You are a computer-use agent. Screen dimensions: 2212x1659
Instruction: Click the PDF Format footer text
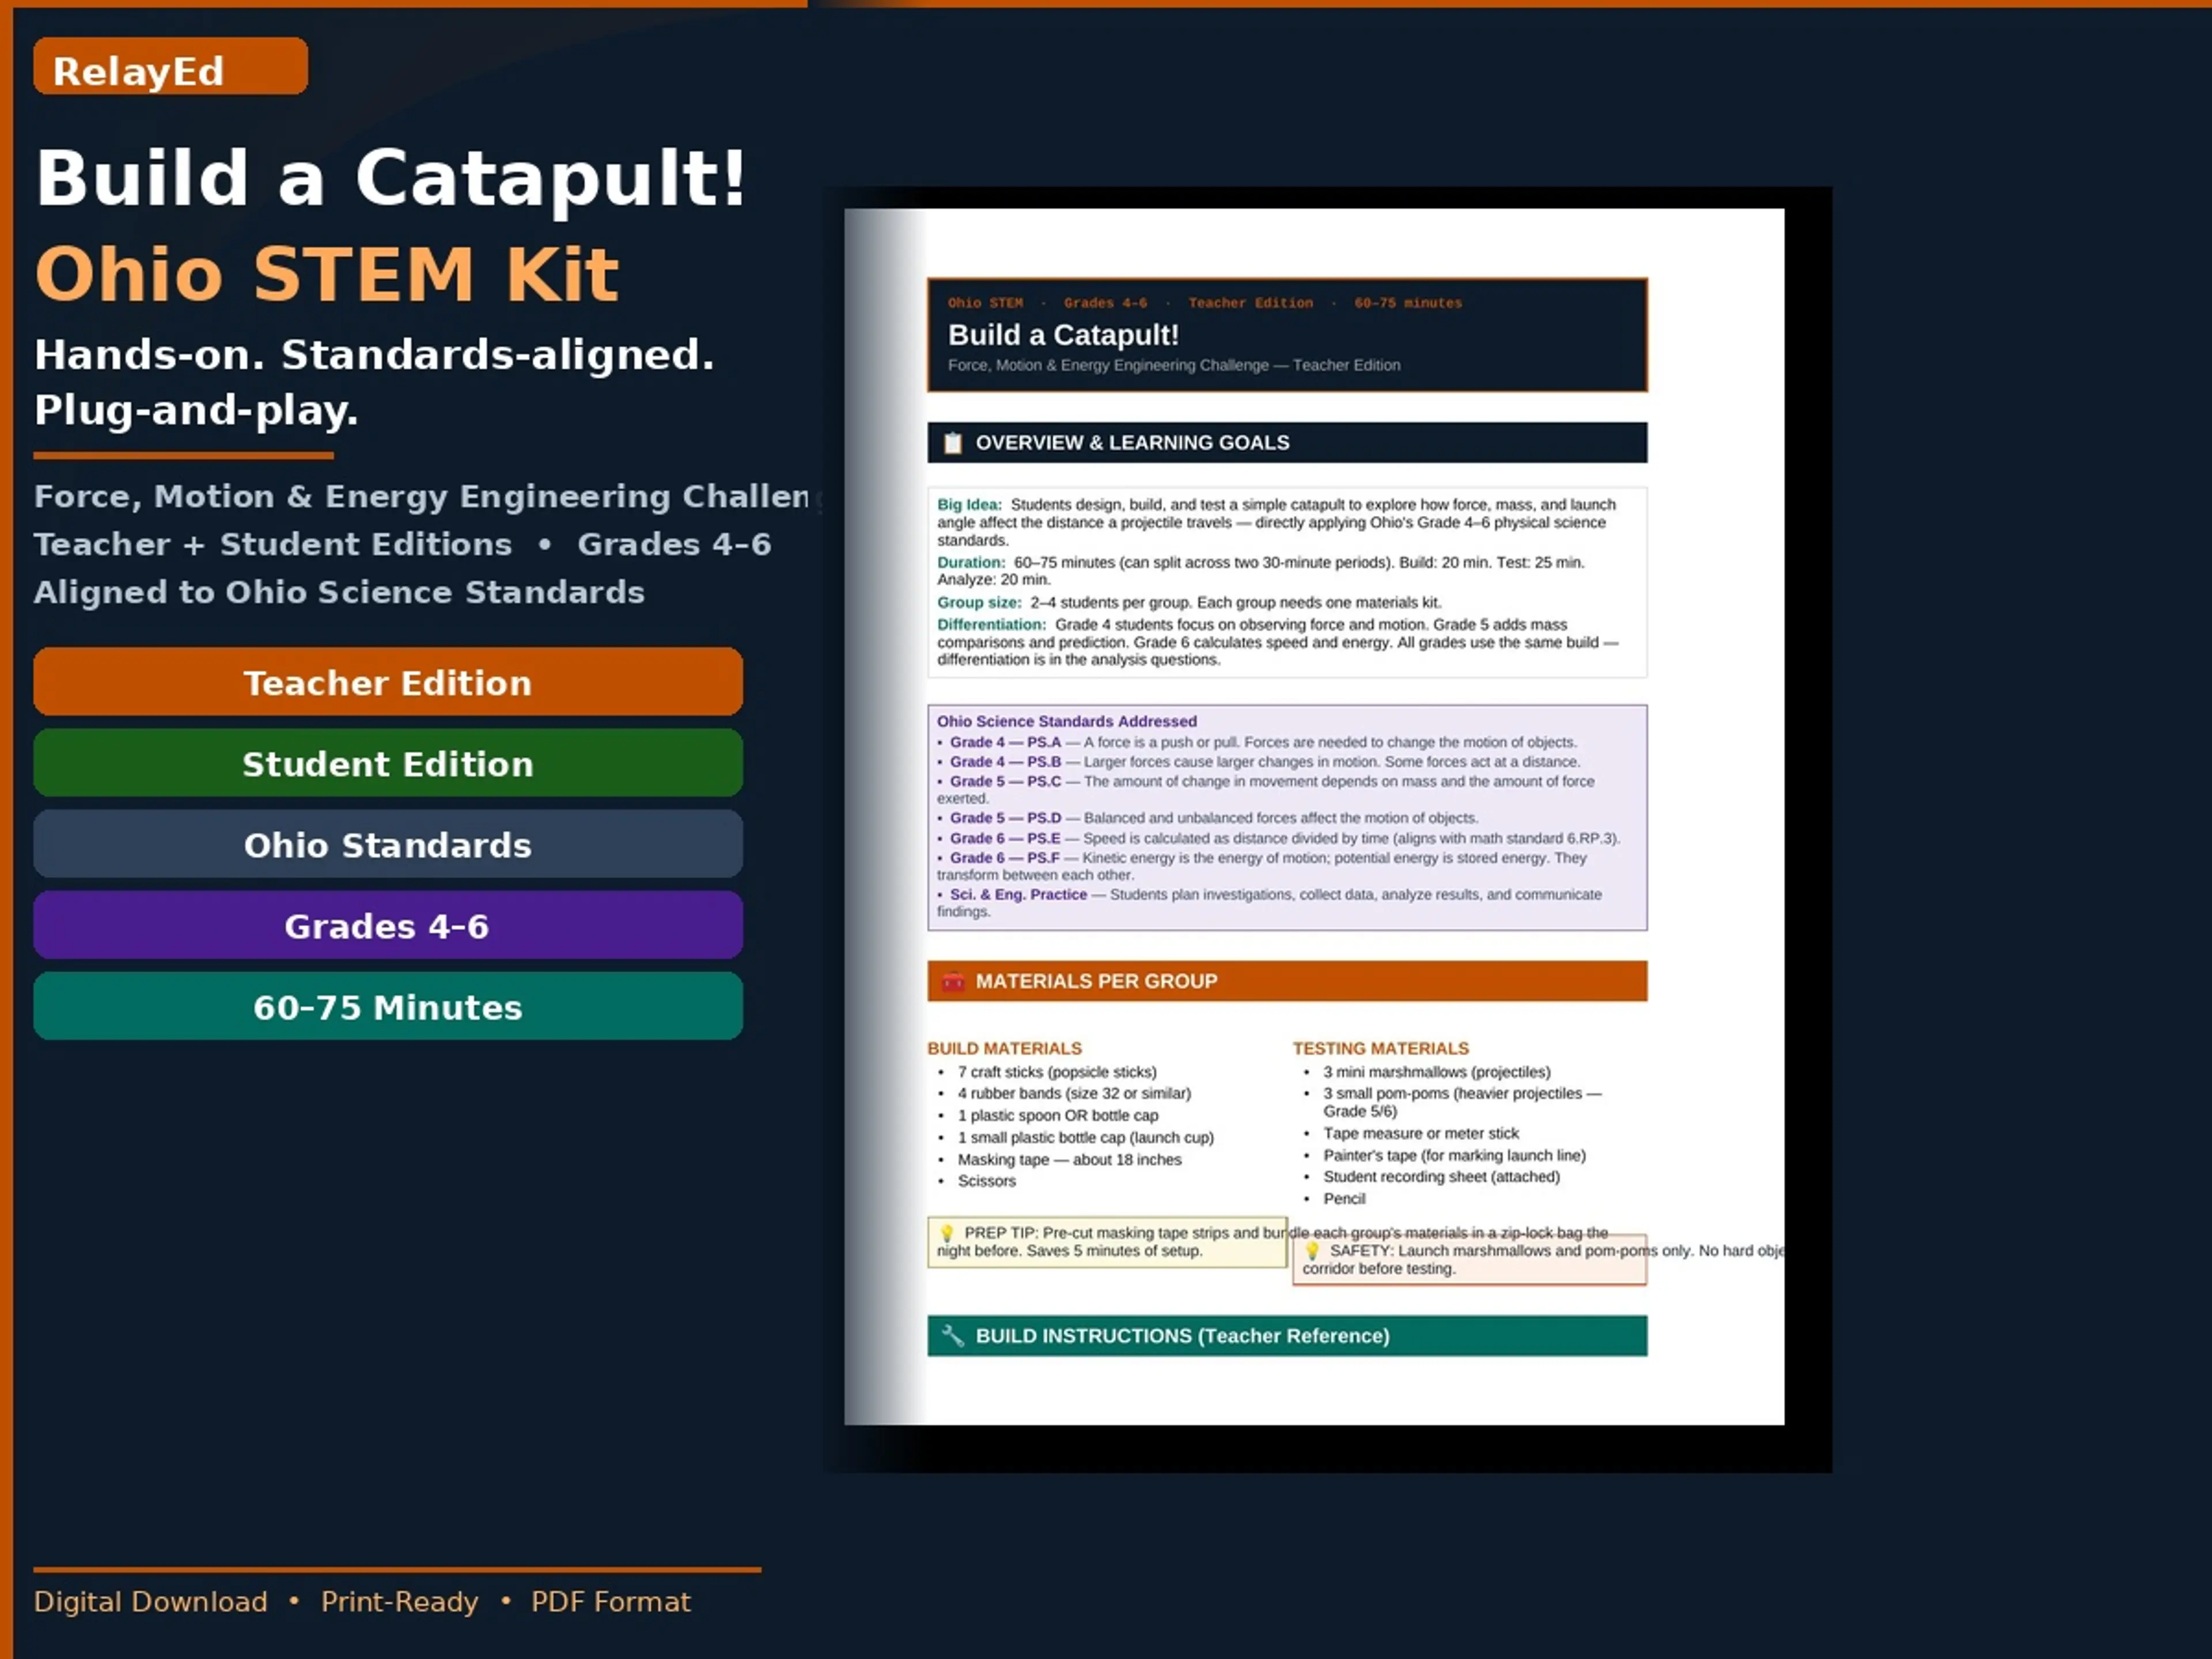pos(610,1601)
